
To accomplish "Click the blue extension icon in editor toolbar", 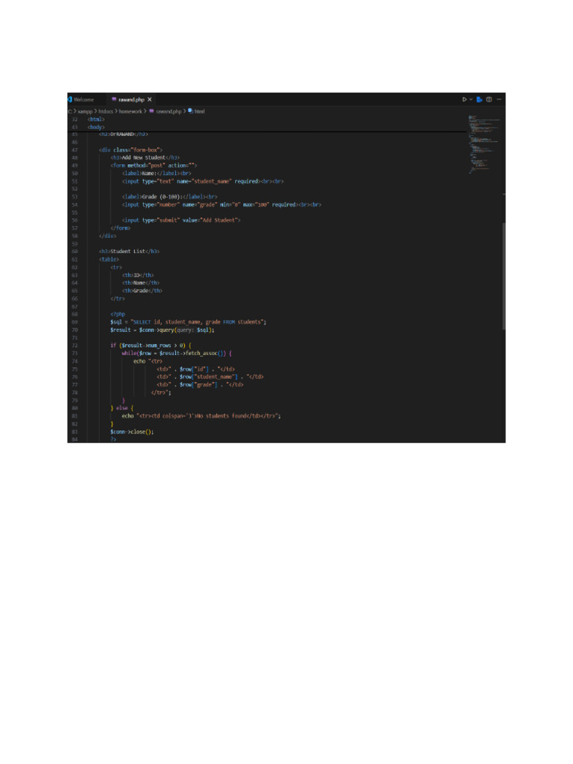I will [480, 99].
